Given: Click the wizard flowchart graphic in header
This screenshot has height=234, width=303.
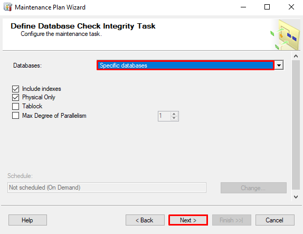Looking at the screenshot, I should click(x=286, y=35).
